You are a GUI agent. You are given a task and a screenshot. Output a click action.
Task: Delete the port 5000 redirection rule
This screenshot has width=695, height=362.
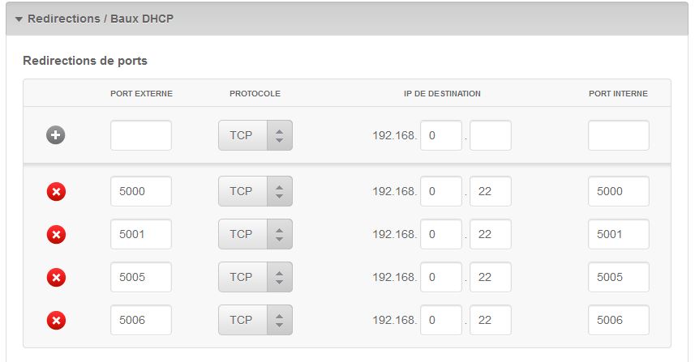(56, 192)
